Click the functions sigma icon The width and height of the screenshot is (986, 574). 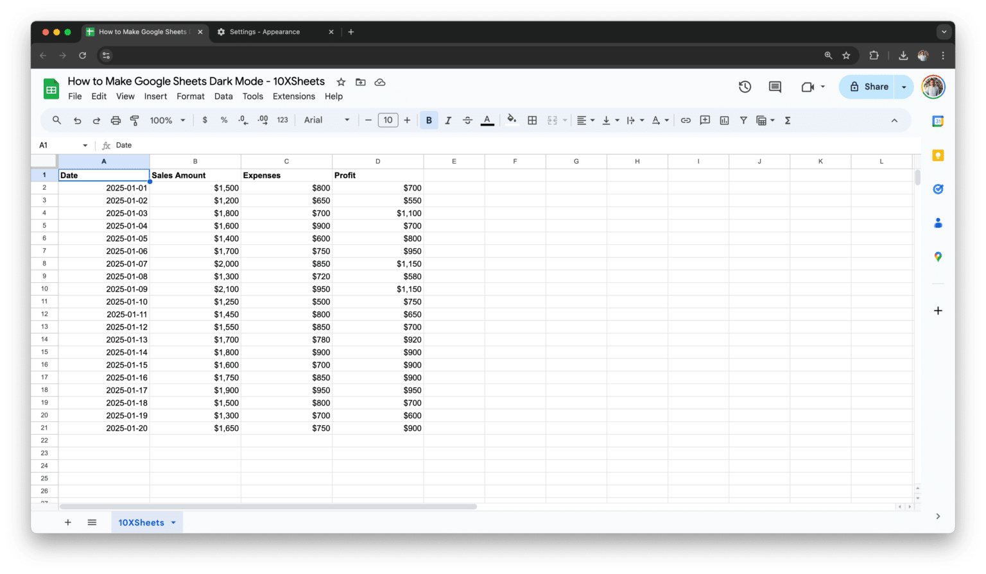(788, 120)
